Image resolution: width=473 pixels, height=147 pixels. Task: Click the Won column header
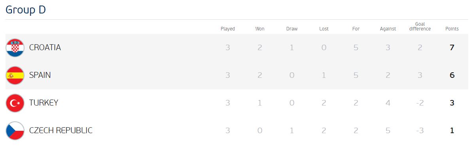tap(260, 29)
